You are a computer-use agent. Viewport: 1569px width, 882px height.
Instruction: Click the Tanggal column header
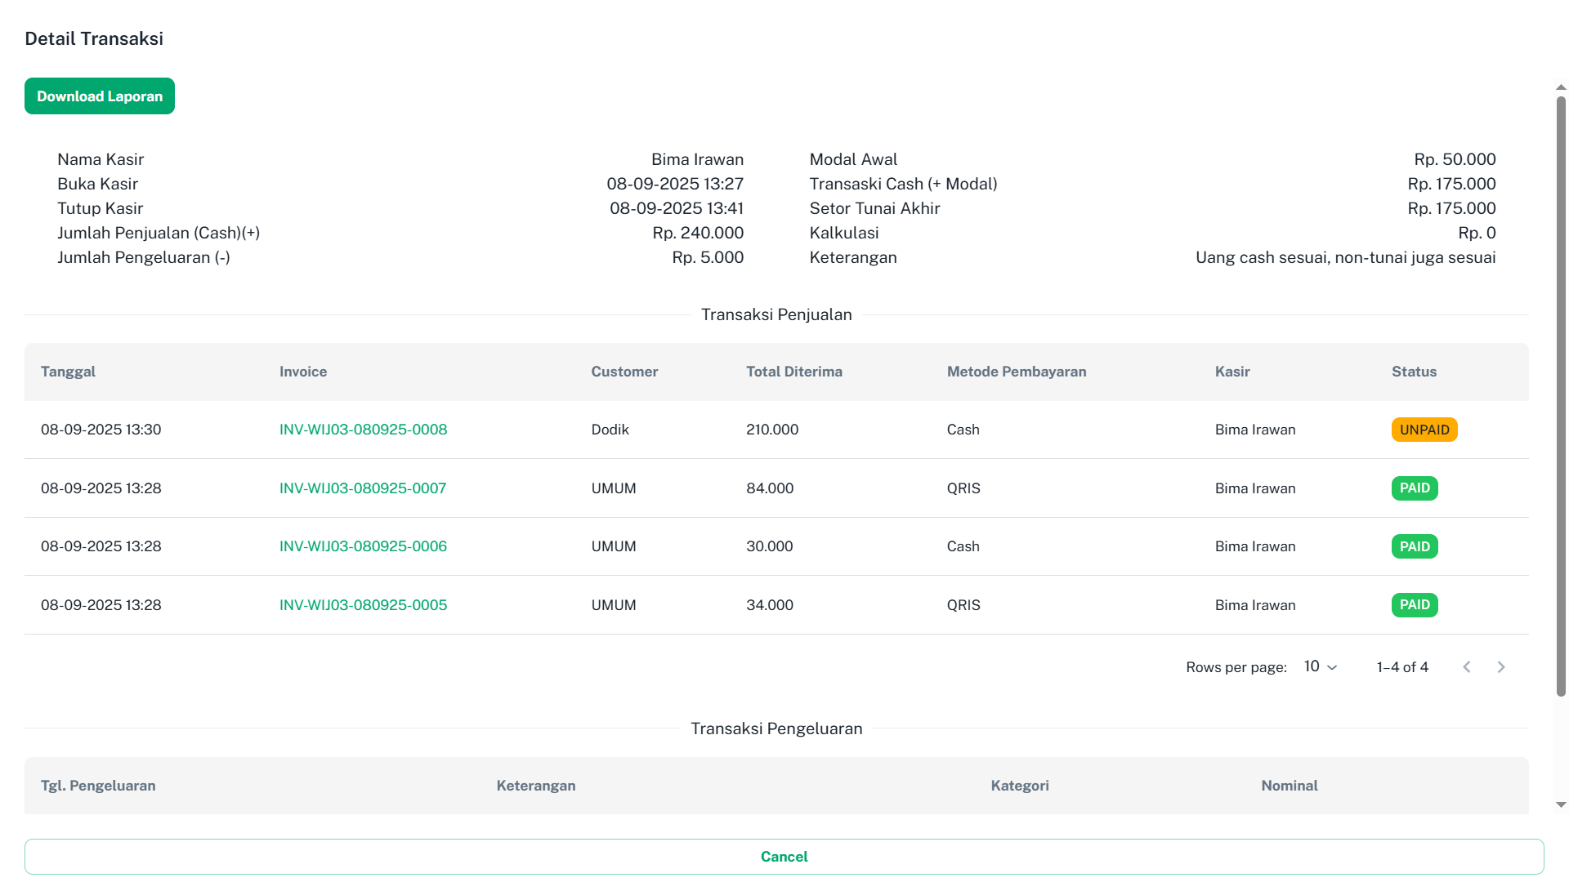click(68, 372)
